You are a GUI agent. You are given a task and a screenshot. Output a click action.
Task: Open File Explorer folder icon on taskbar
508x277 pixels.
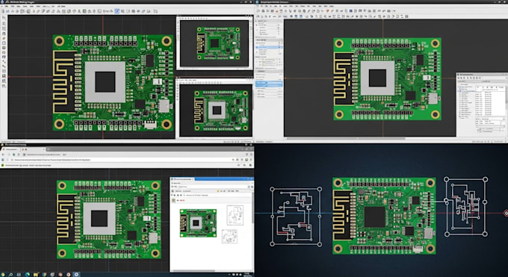point(36,275)
